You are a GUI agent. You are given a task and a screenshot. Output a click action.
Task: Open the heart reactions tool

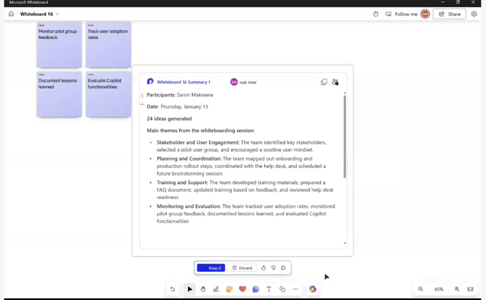pyautogui.click(x=243, y=289)
